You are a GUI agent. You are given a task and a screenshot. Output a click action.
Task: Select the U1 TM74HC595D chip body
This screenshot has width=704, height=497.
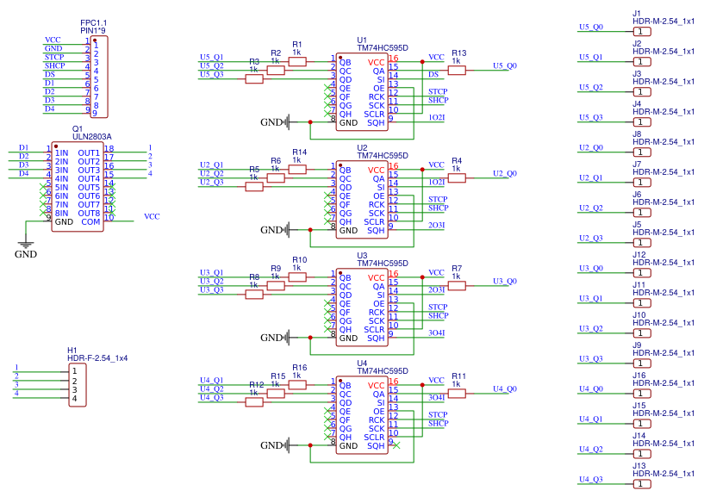pyautogui.click(x=362, y=91)
